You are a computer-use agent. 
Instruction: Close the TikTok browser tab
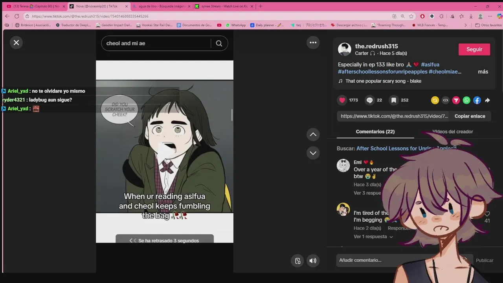point(126,6)
